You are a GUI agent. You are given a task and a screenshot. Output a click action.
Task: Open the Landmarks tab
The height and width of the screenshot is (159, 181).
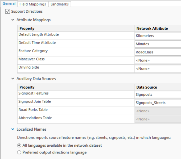pyautogui.click(x=59, y=4)
